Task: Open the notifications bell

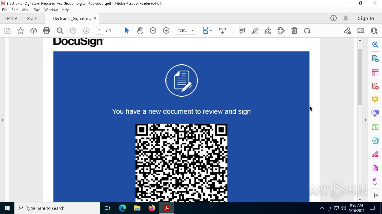Action: click(x=346, y=18)
